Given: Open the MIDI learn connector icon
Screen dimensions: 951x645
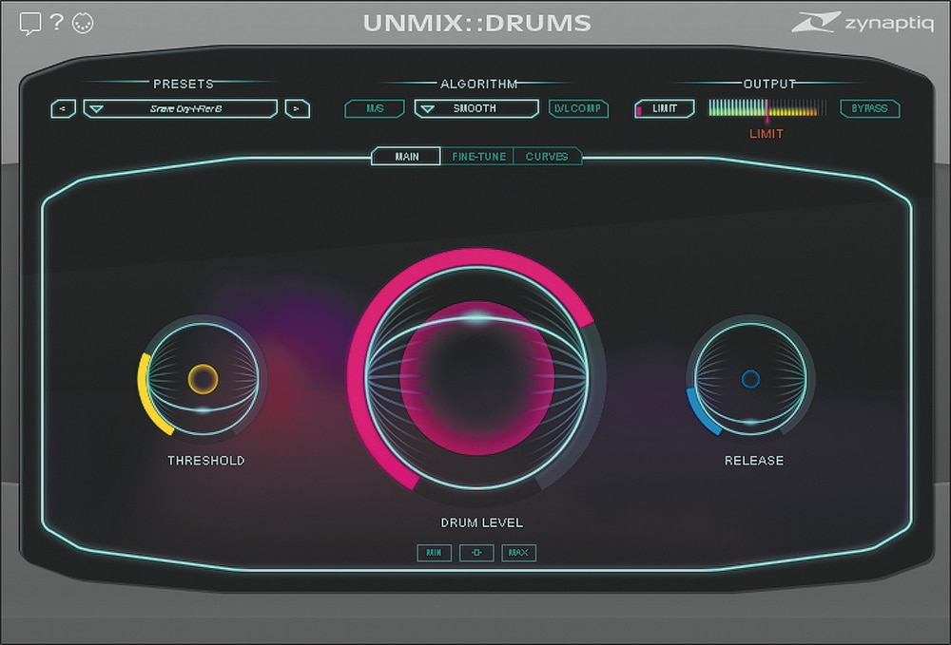Looking at the screenshot, I should [83, 23].
